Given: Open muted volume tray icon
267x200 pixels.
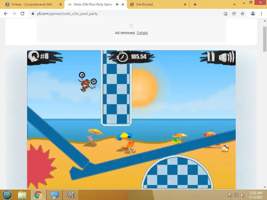Looking at the screenshot, I should pyautogui.click(x=242, y=195).
